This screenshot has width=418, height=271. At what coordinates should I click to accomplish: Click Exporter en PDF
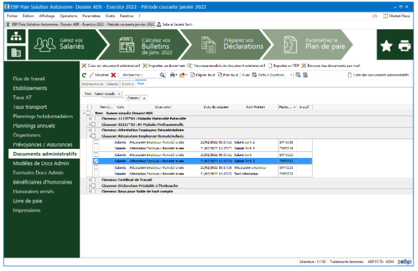284,65
